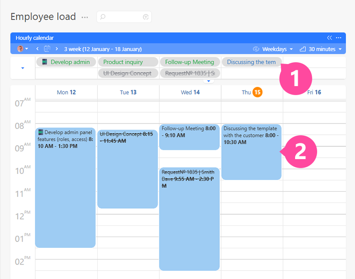The height and width of the screenshot is (279, 355).
Task: Go to previous week
Action: pos(37,49)
